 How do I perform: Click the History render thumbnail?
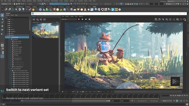pyautogui.click(x=45, y=31)
